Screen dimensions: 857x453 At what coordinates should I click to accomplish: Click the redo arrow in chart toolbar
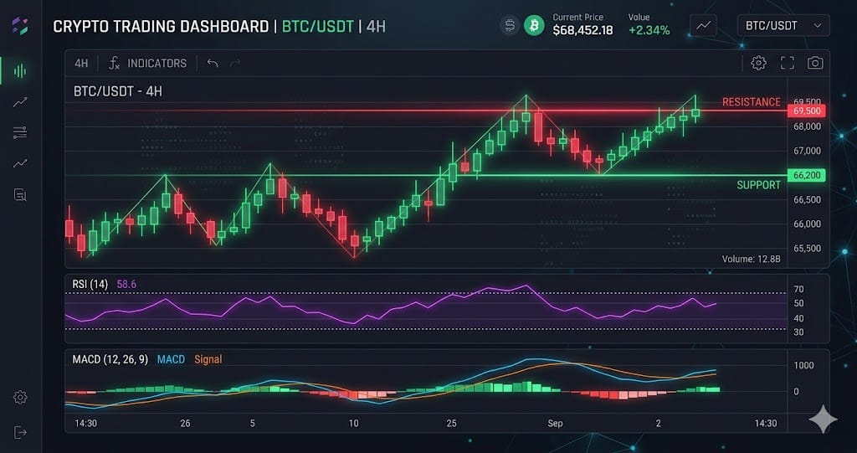[x=235, y=64]
